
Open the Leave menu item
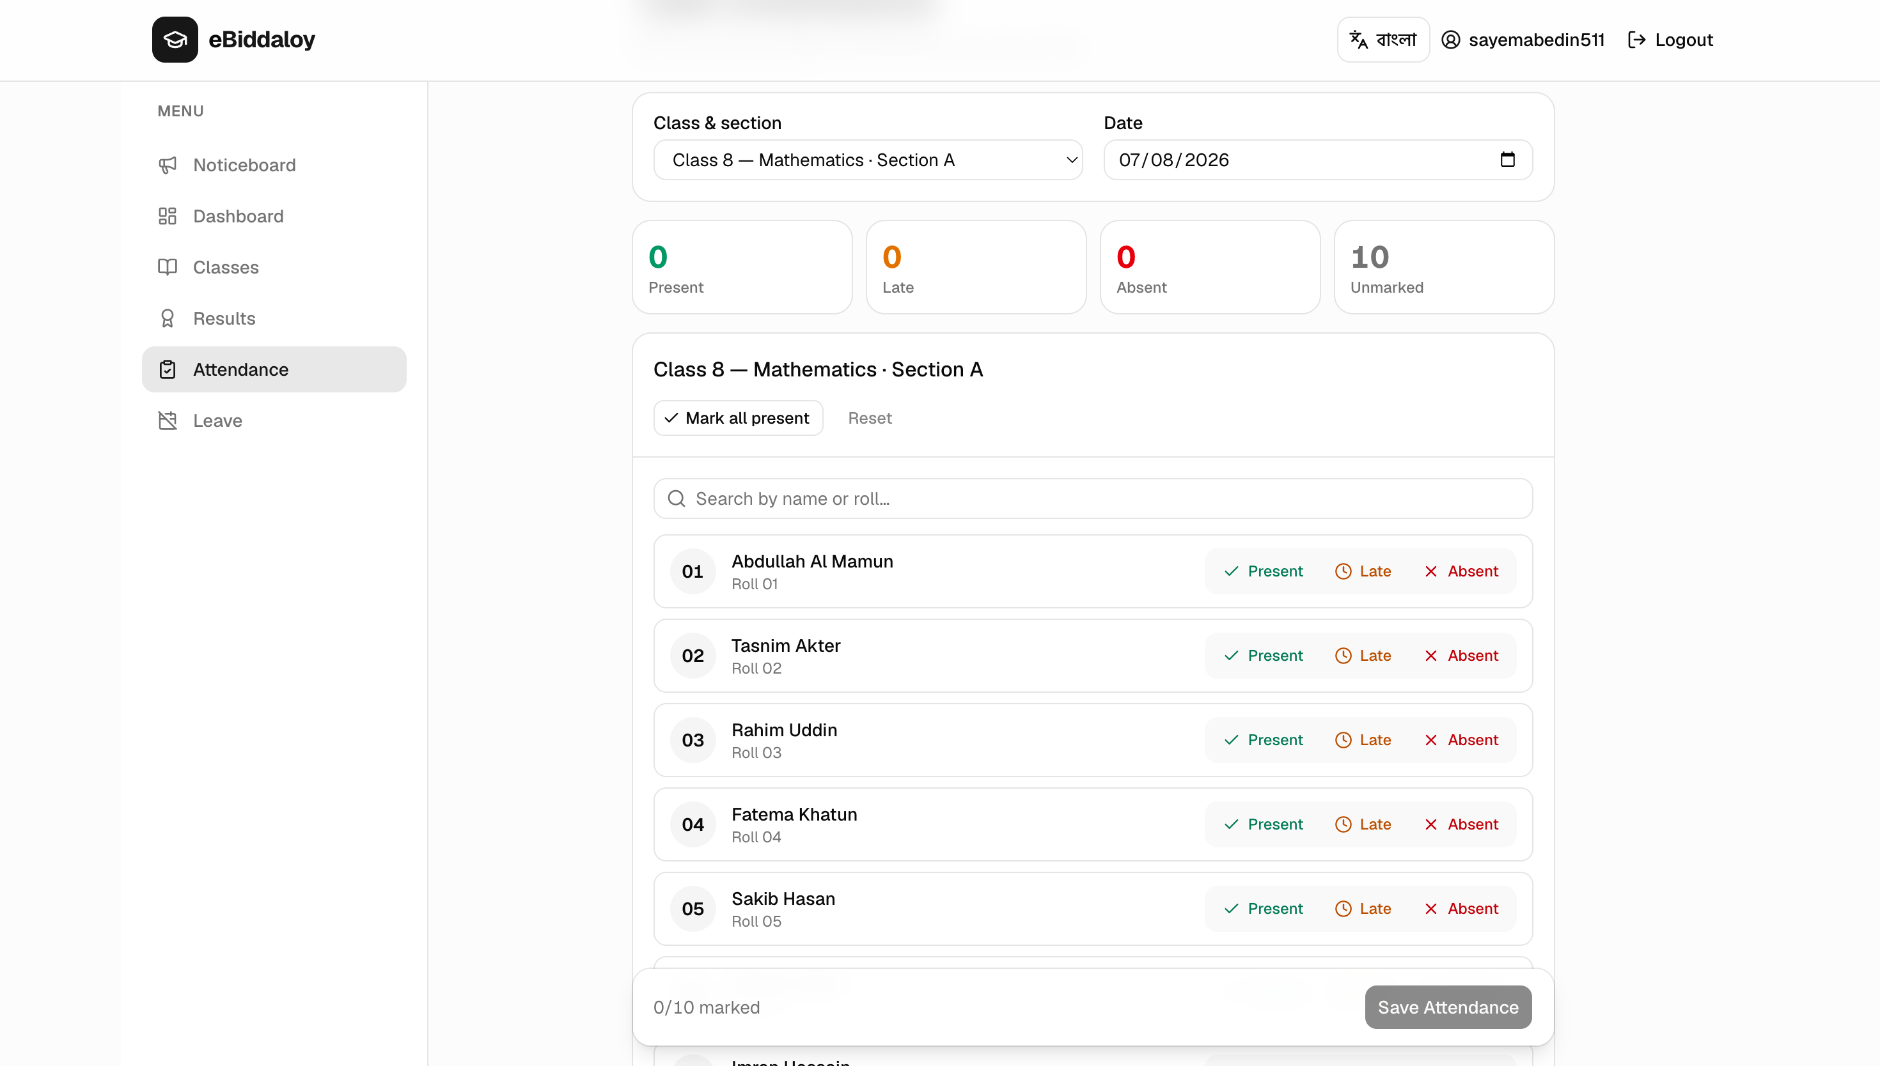pos(274,421)
